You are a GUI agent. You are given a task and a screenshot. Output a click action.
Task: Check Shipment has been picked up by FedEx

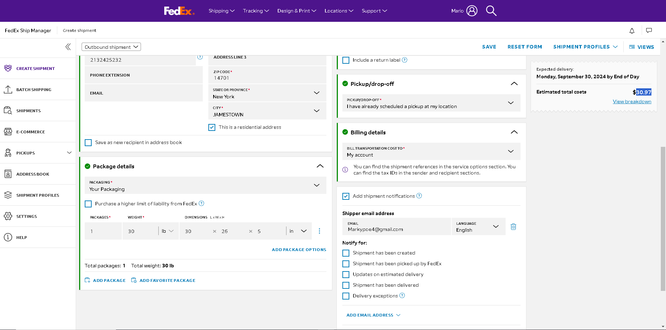[x=346, y=264]
